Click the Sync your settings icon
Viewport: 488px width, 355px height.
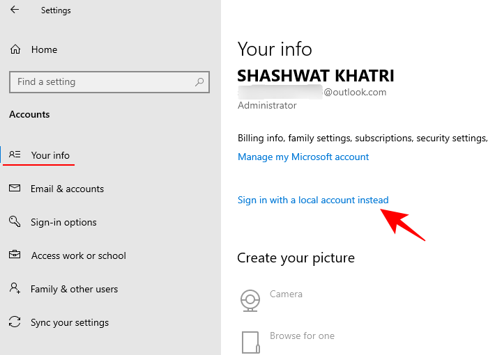[15, 322]
